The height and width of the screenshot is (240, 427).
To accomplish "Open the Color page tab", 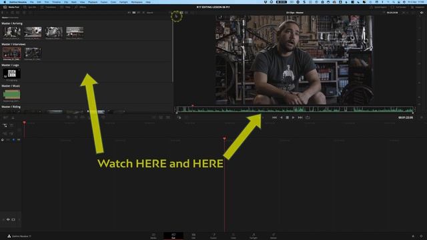I will [x=234, y=236].
